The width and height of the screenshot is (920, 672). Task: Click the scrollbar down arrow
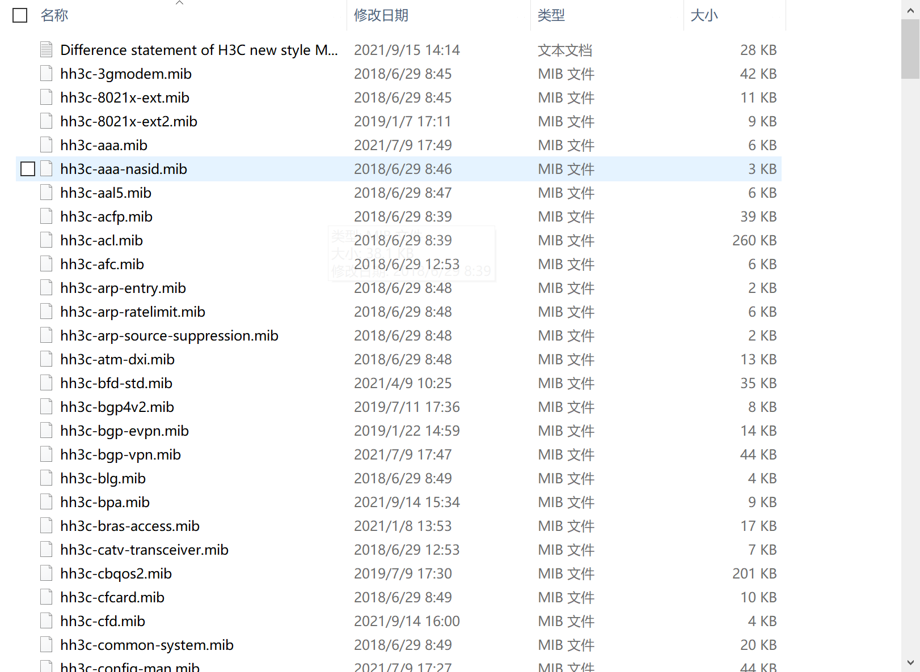tap(910, 662)
